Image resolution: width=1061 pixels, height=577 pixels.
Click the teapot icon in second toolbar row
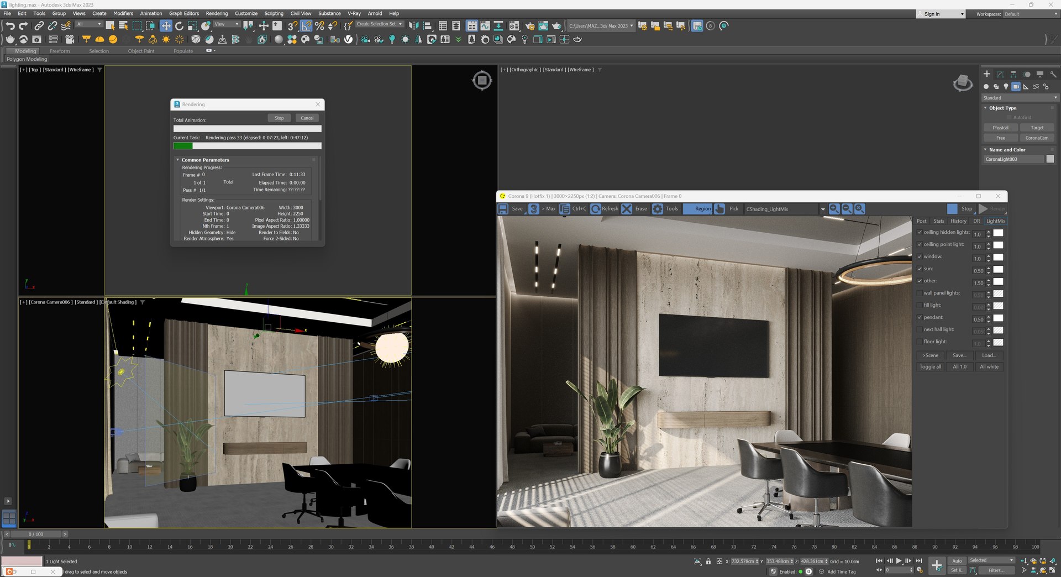point(10,39)
